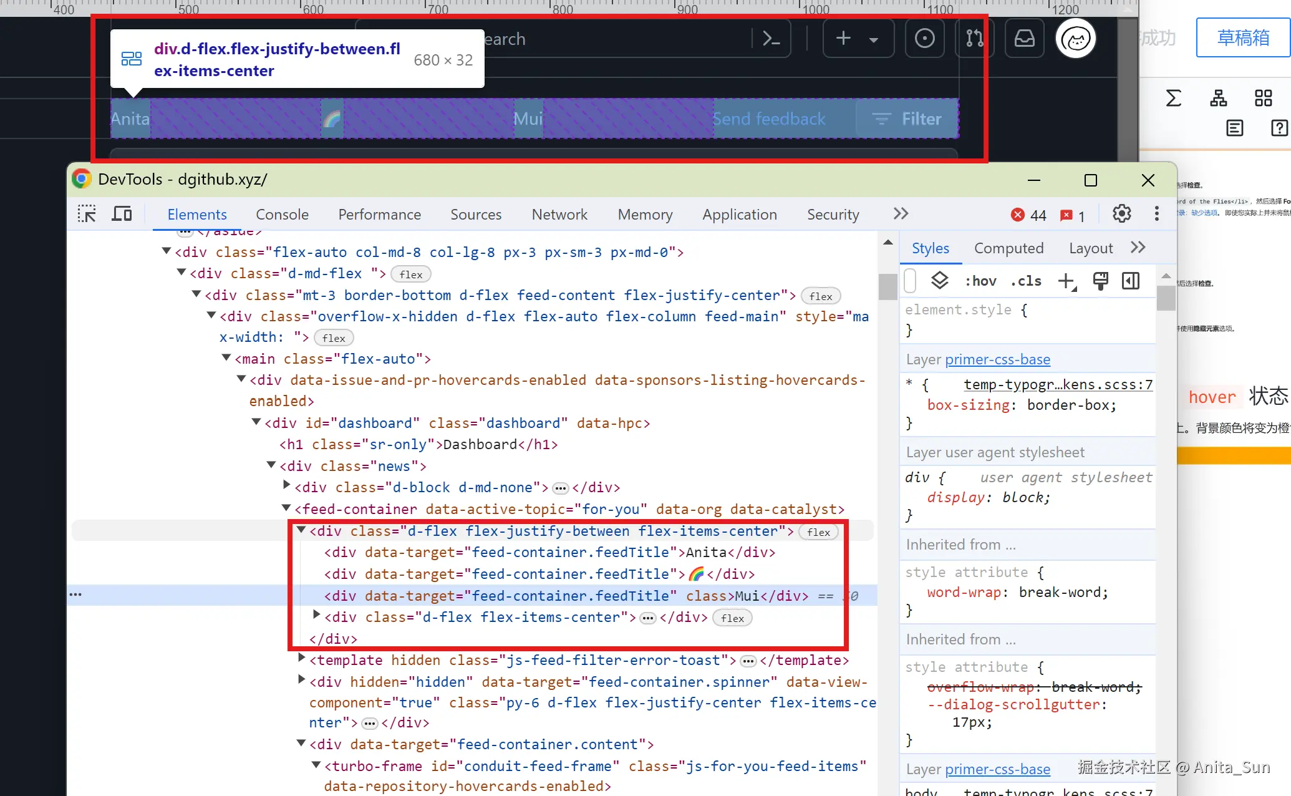Screen dimensions: 1291x796
Task: Switch to the Console tab
Action: (282, 215)
